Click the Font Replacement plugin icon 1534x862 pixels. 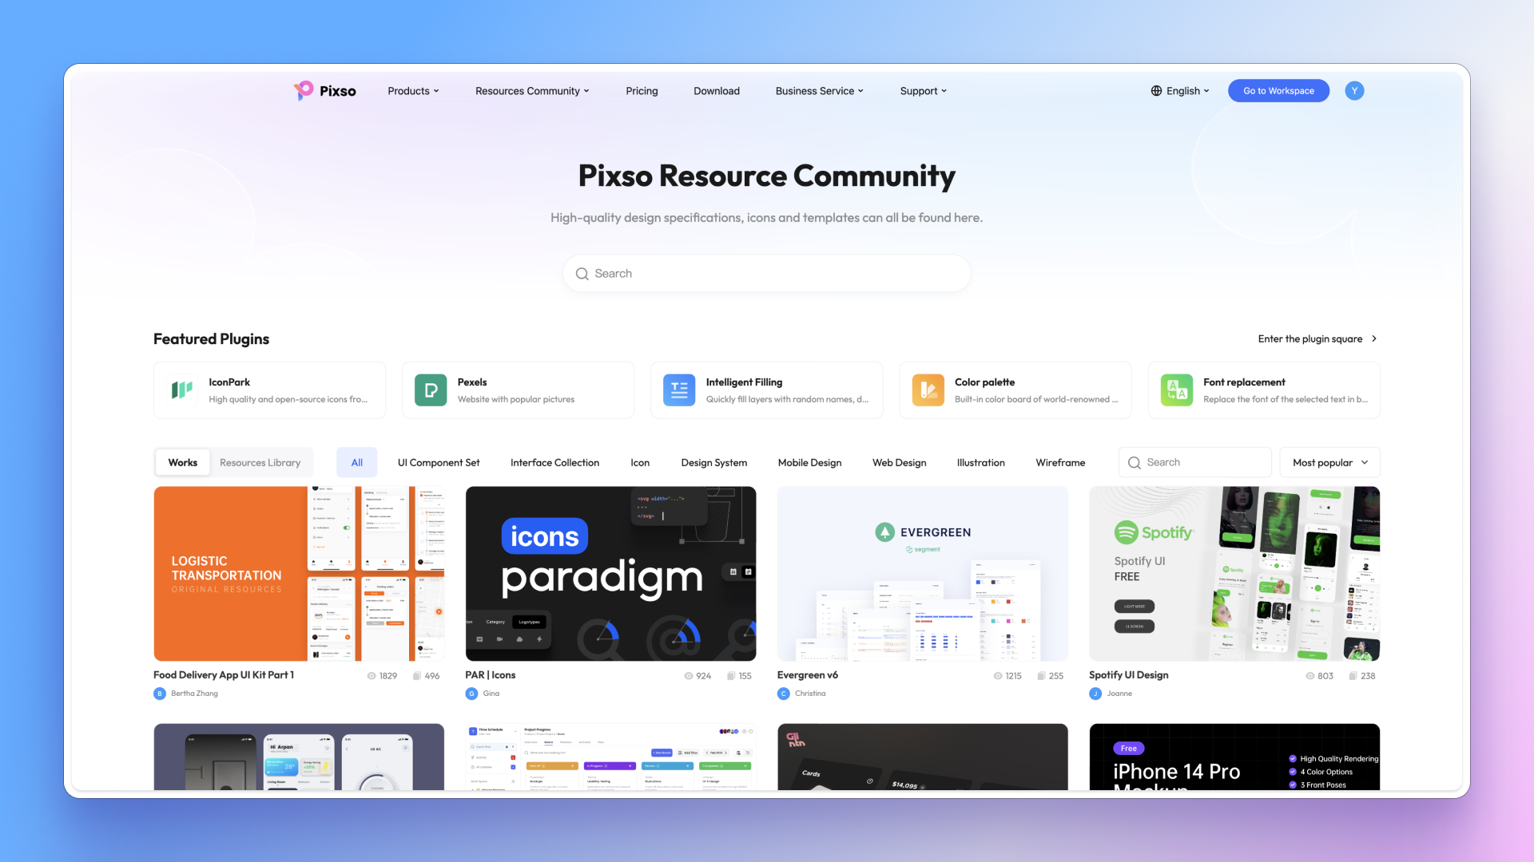1176,389
